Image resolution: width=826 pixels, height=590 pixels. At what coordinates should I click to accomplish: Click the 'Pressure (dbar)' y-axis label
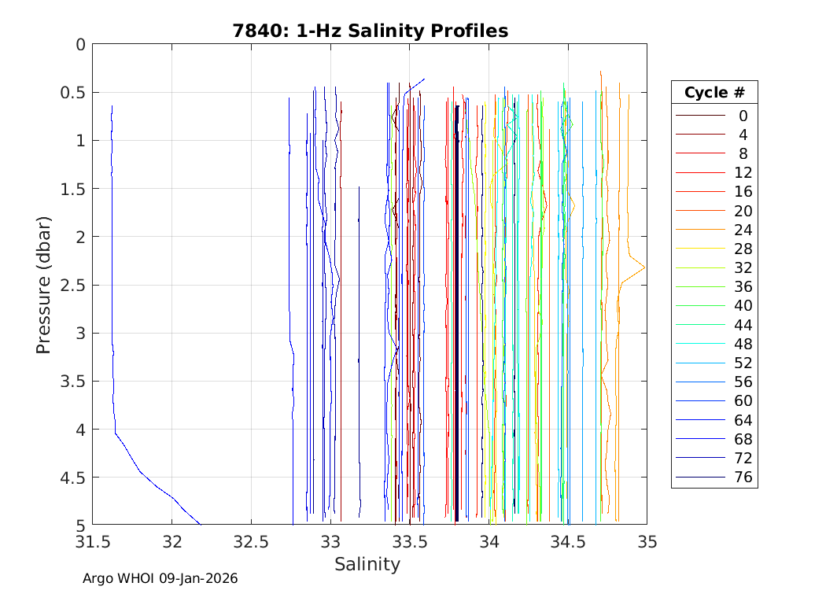(44, 284)
